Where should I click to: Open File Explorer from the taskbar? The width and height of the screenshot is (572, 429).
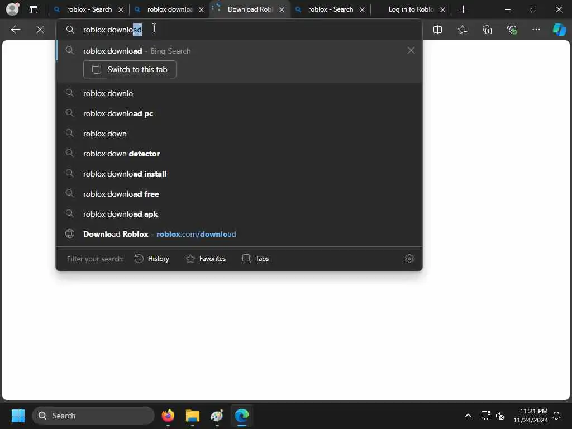[x=192, y=416]
